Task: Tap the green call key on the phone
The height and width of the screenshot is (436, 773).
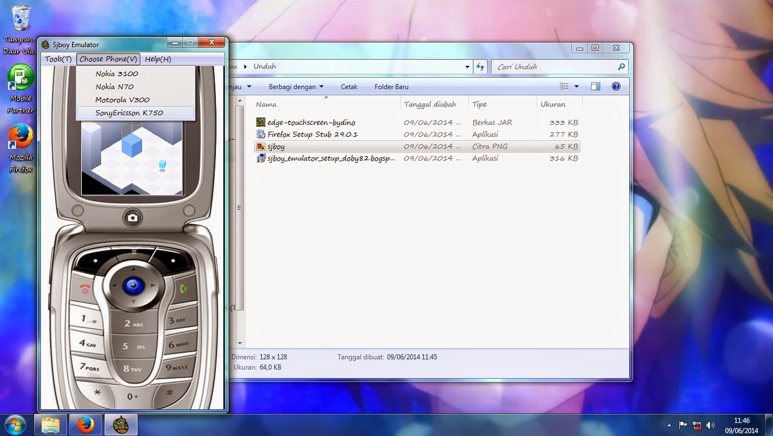Action: [x=182, y=288]
